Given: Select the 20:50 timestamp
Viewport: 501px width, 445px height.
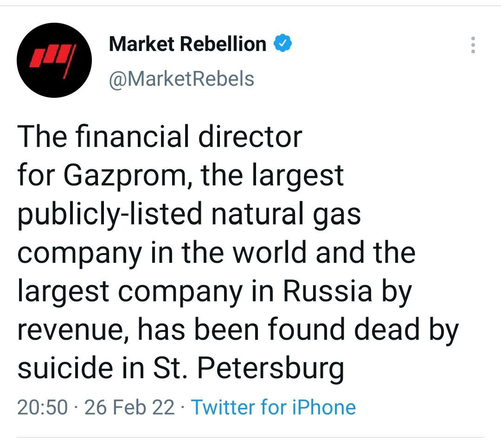Looking at the screenshot, I should tap(43, 407).
